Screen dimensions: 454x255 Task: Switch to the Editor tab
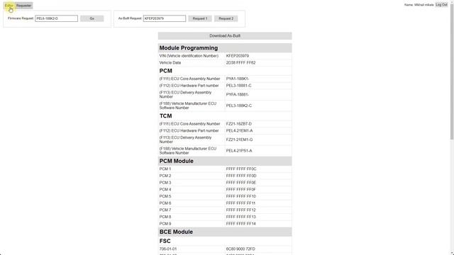[9, 6]
